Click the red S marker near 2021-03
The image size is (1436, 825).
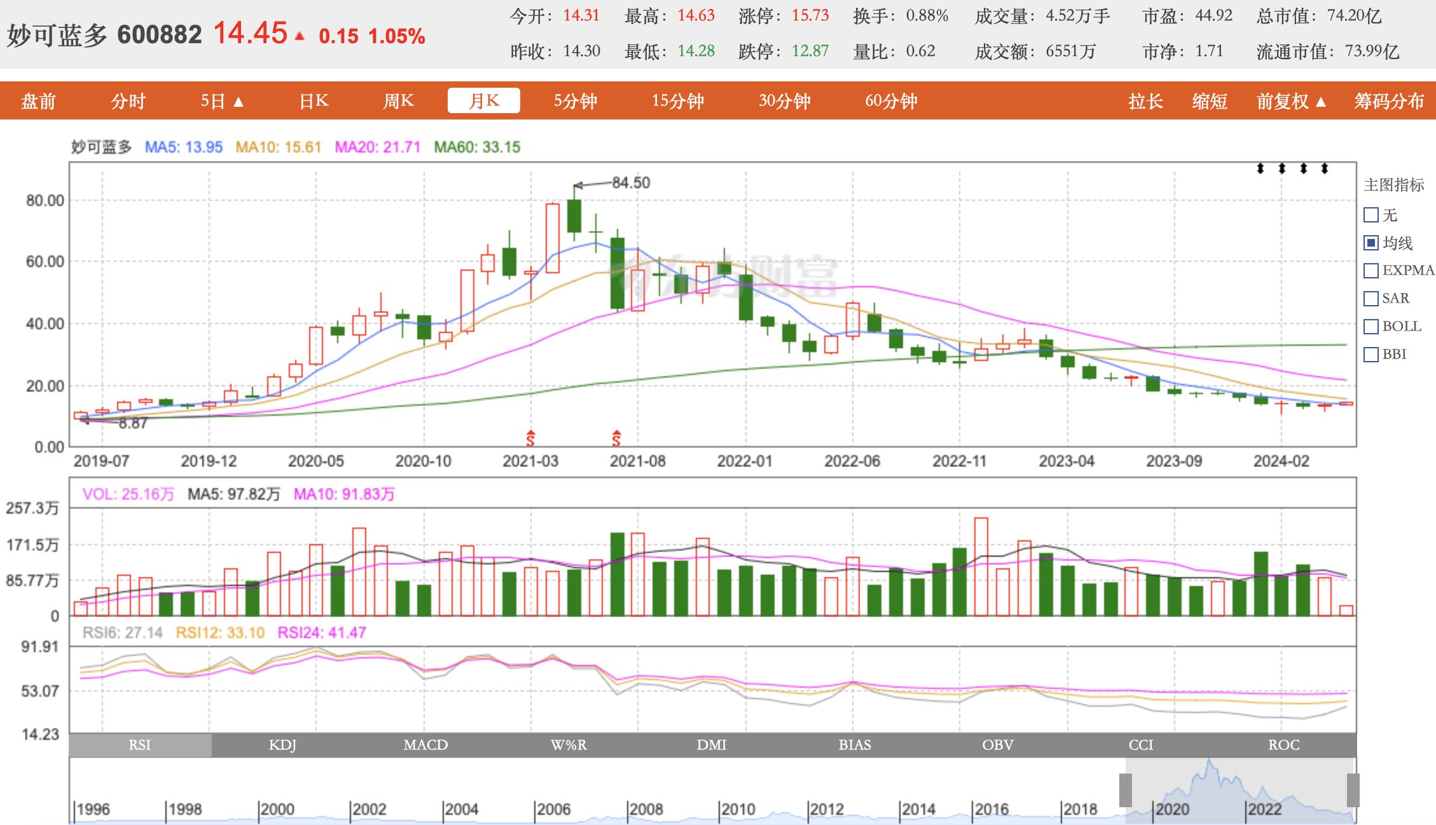tap(530, 438)
